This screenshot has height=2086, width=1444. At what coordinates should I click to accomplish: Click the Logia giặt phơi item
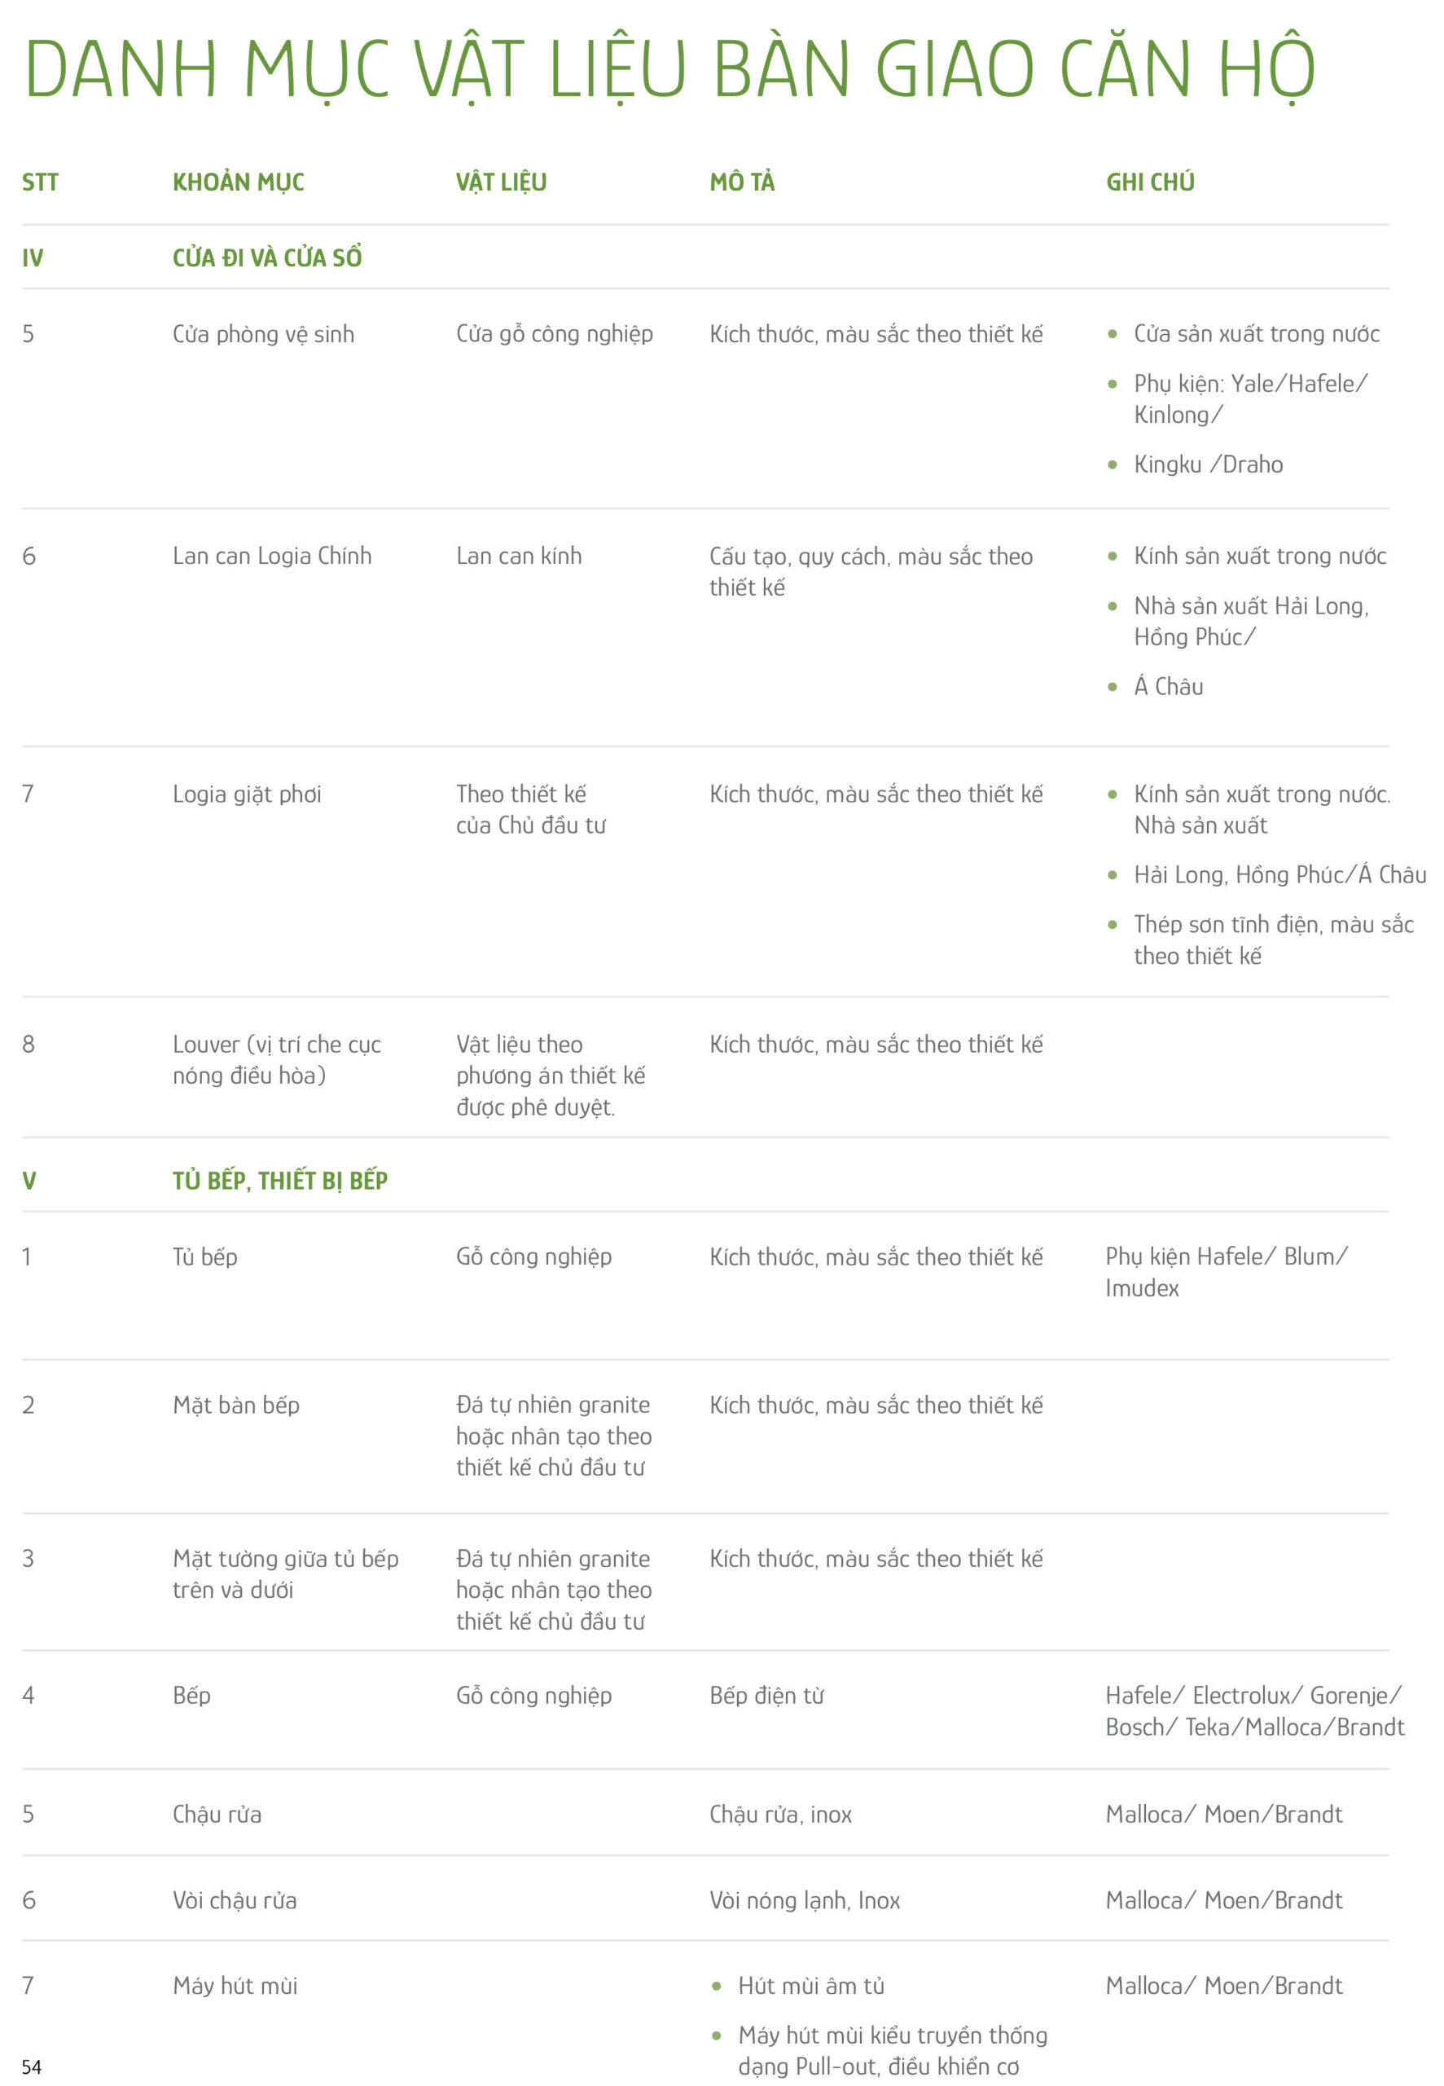point(246,794)
